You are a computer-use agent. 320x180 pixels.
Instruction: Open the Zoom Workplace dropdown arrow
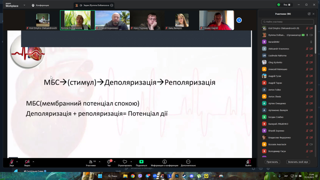(24, 5)
